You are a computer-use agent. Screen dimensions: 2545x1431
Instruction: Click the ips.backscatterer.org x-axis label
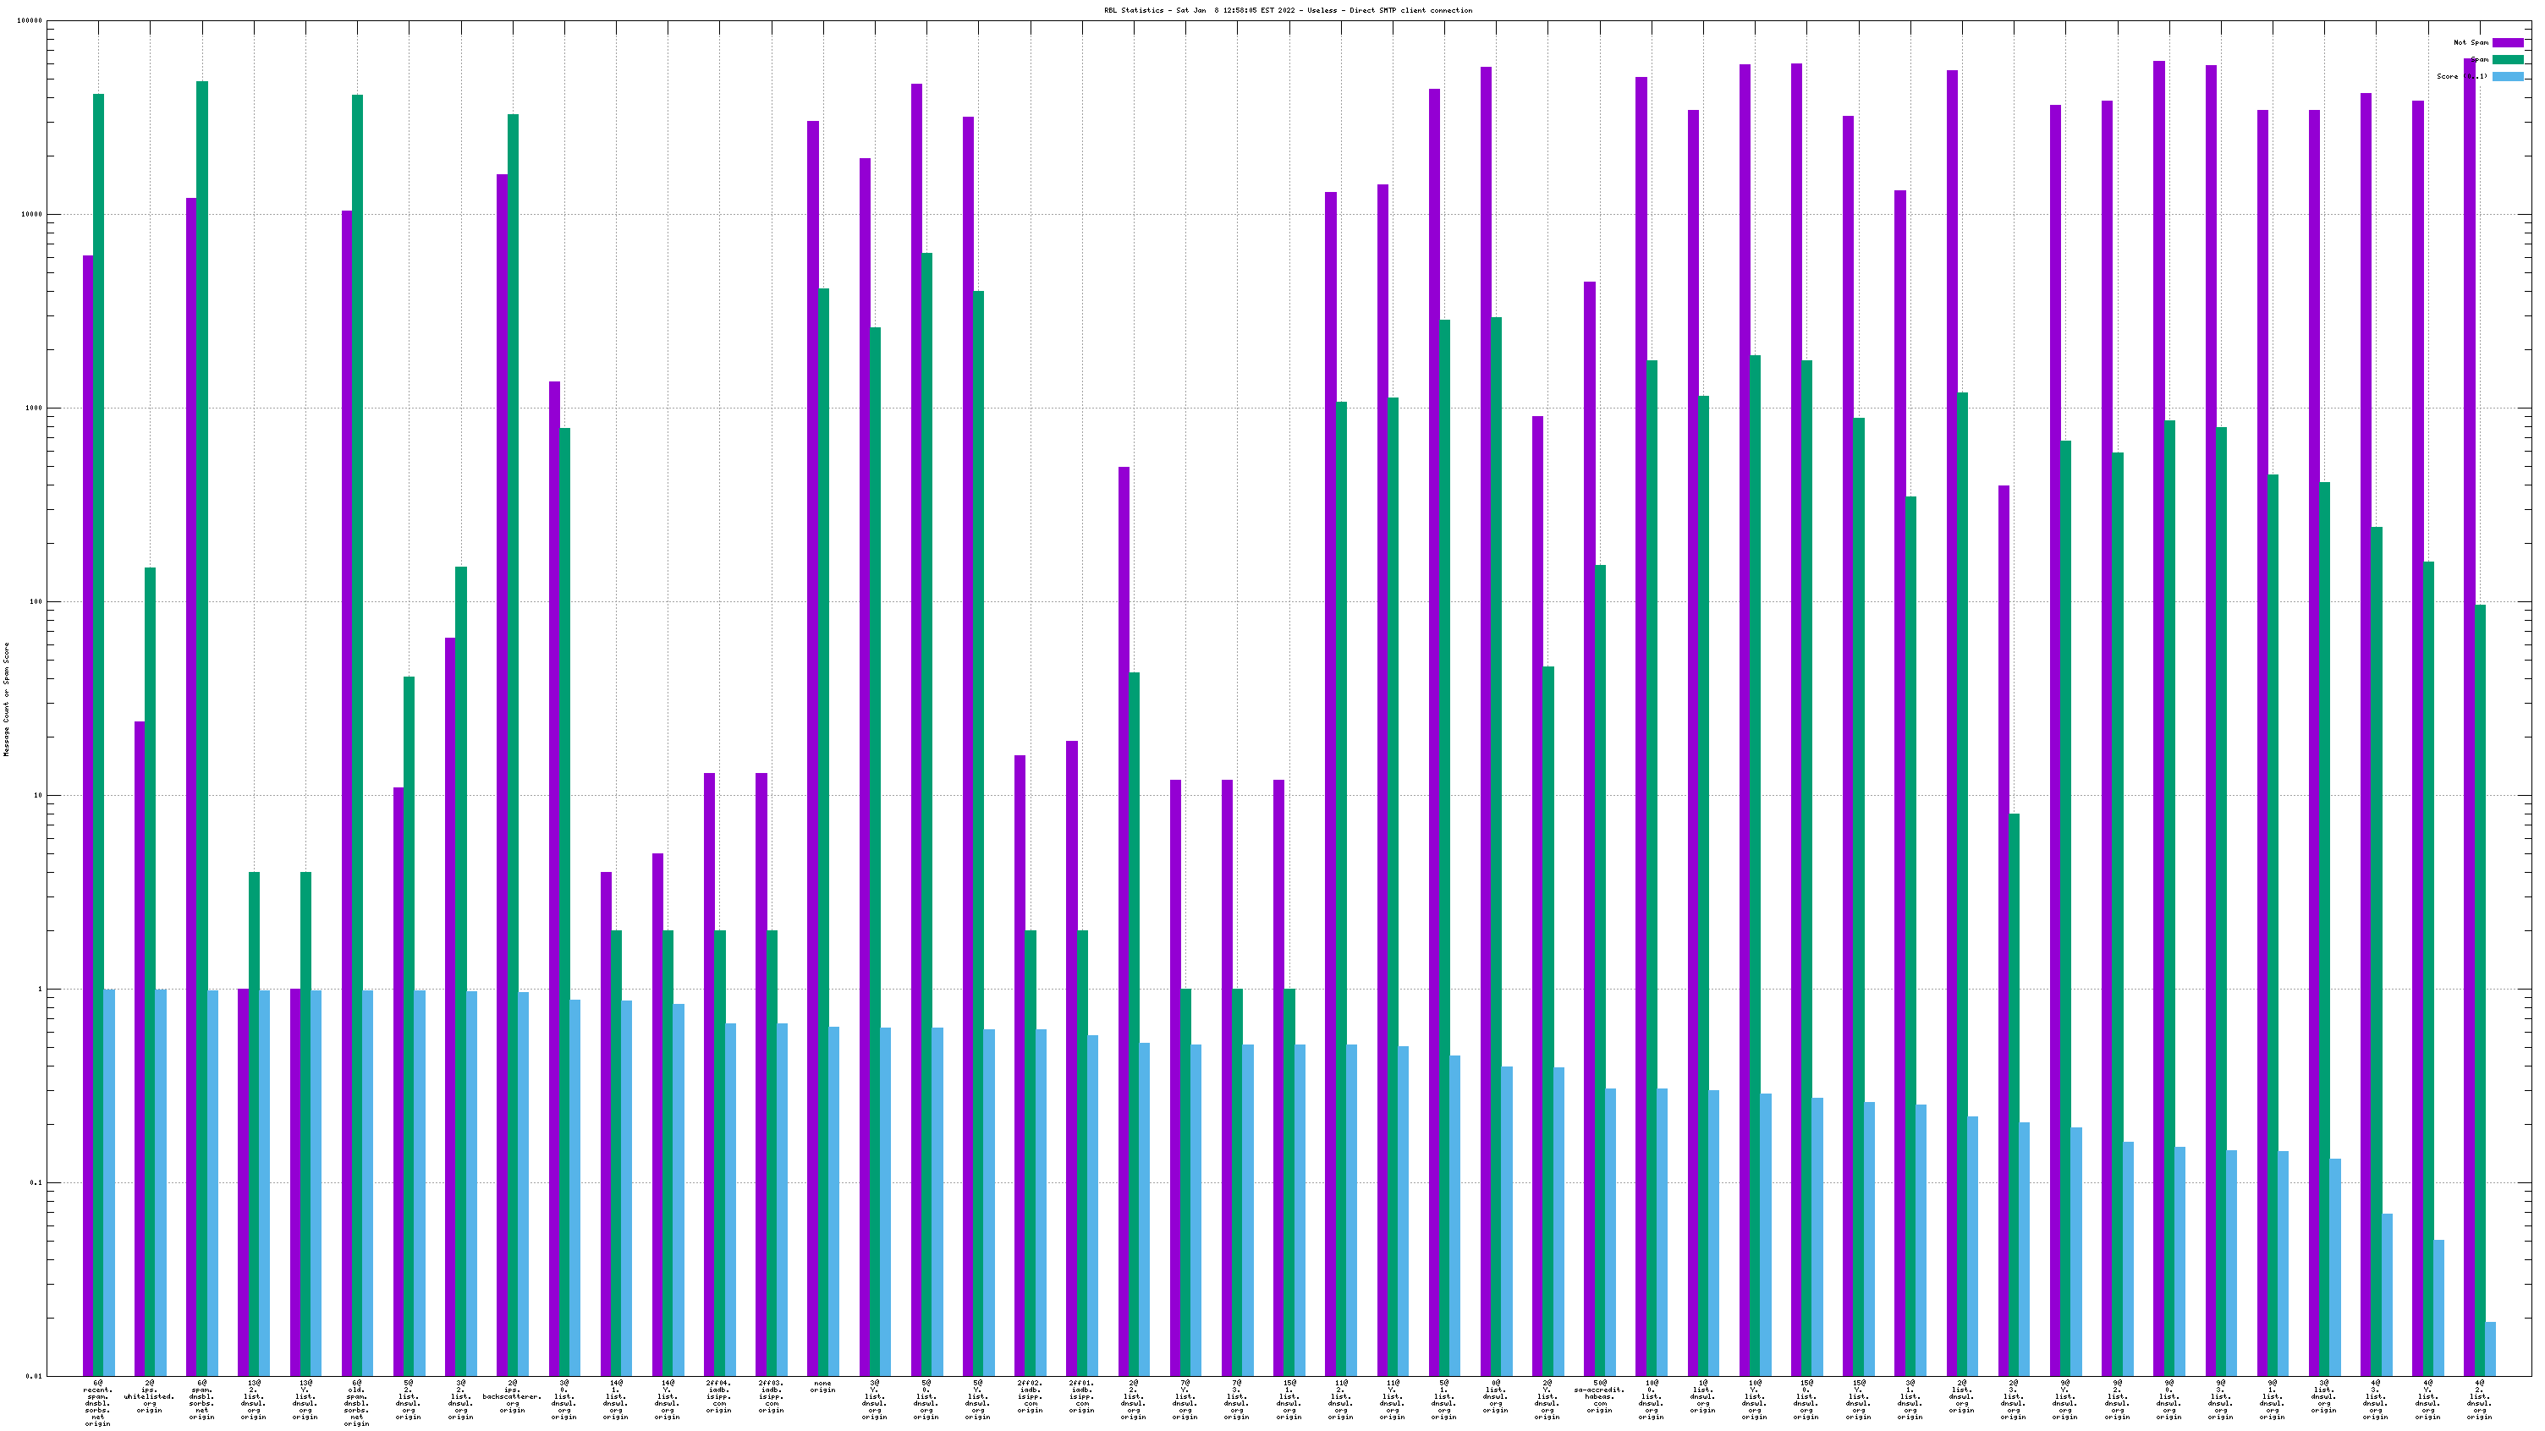(x=512, y=1395)
